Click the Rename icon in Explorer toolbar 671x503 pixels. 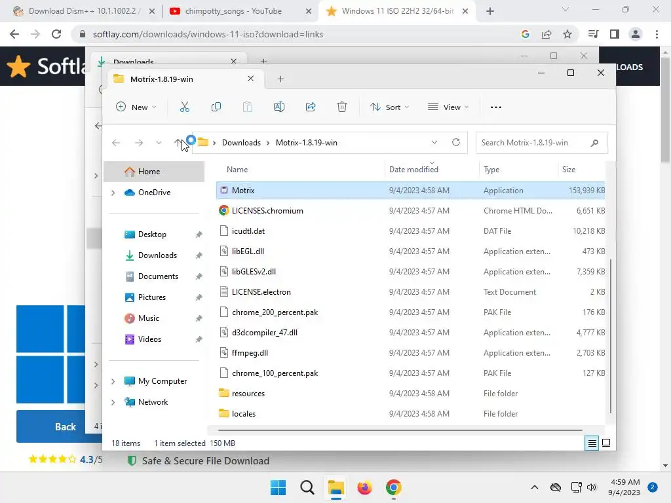tap(279, 107)
